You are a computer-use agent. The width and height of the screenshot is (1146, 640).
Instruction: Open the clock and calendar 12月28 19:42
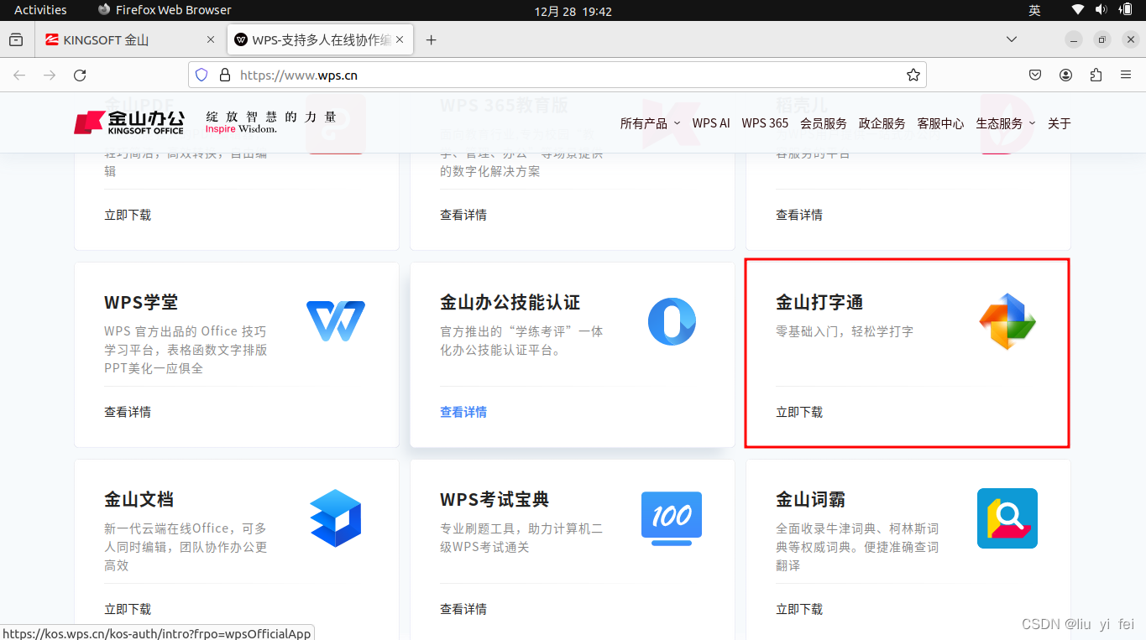pos(573,11)
